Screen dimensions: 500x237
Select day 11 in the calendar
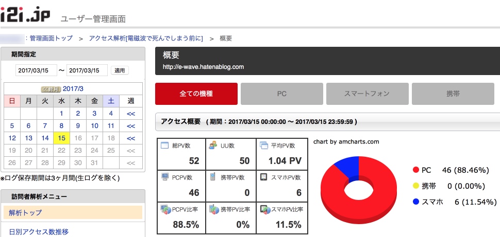click(x=111, y=125)
